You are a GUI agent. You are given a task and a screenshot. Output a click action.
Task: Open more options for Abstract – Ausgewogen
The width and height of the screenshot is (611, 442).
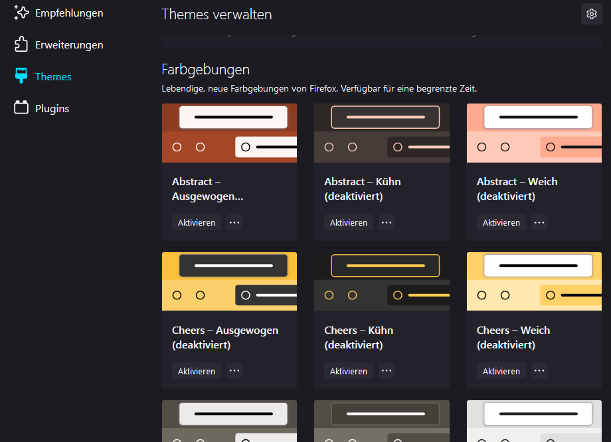234,222
